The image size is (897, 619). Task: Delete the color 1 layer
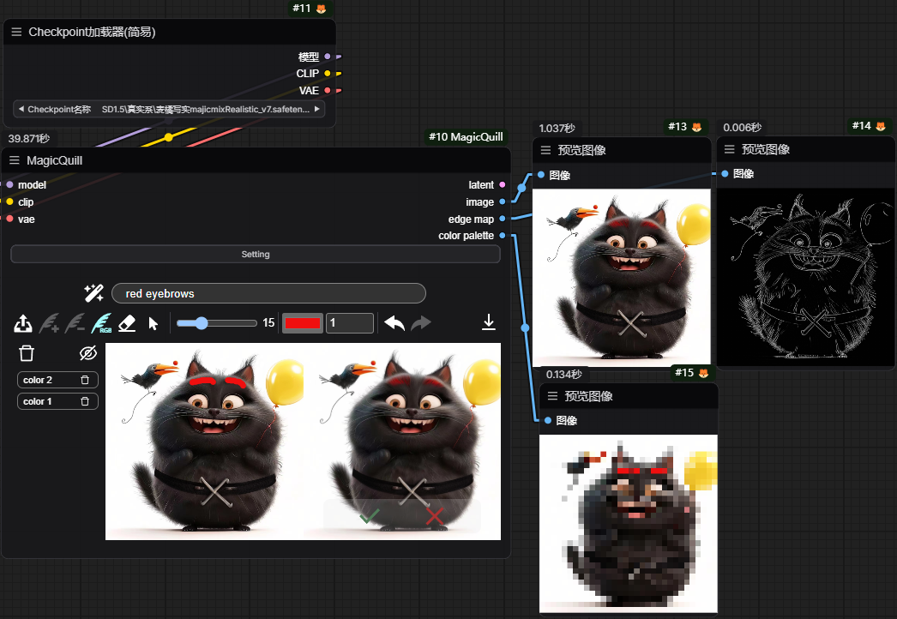pyautogui.click(x=85, y=401)
